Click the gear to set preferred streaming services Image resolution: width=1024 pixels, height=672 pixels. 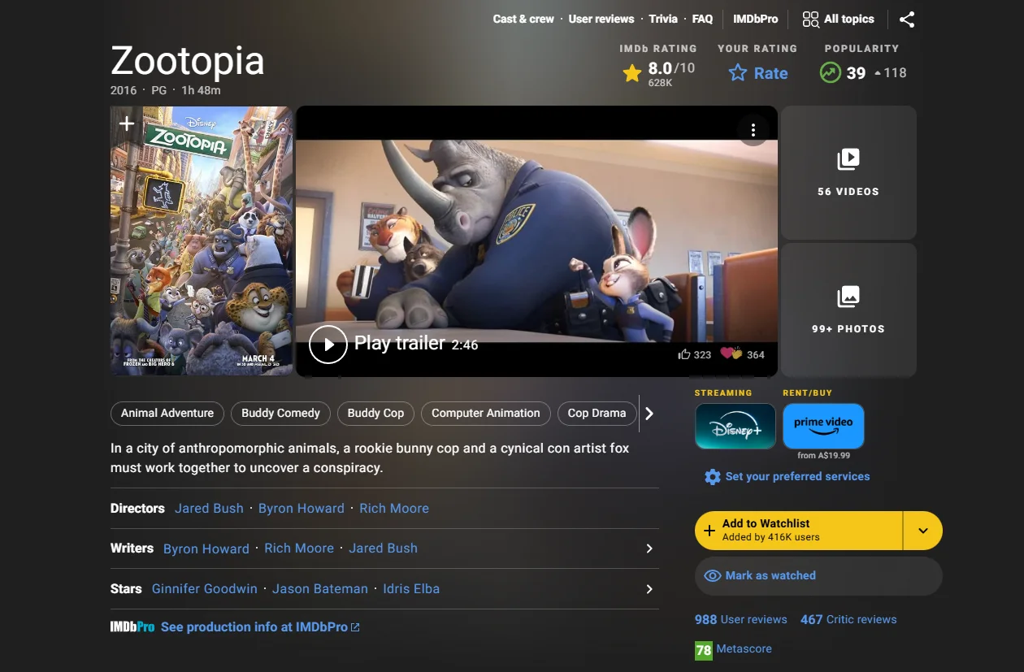(x=713, y=476)
